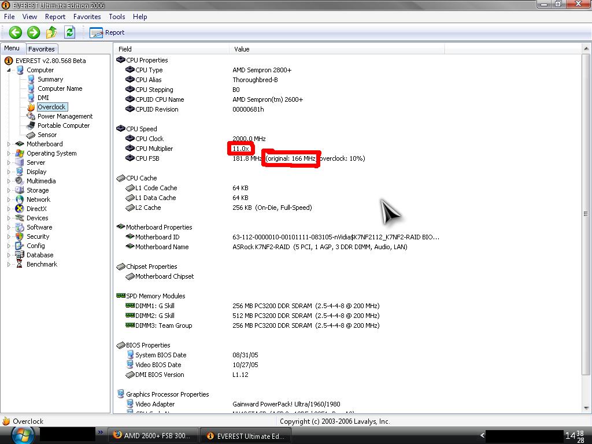Viewport: 592px width, 444px height.
Task: Click the Value column header
Action: 337,49
